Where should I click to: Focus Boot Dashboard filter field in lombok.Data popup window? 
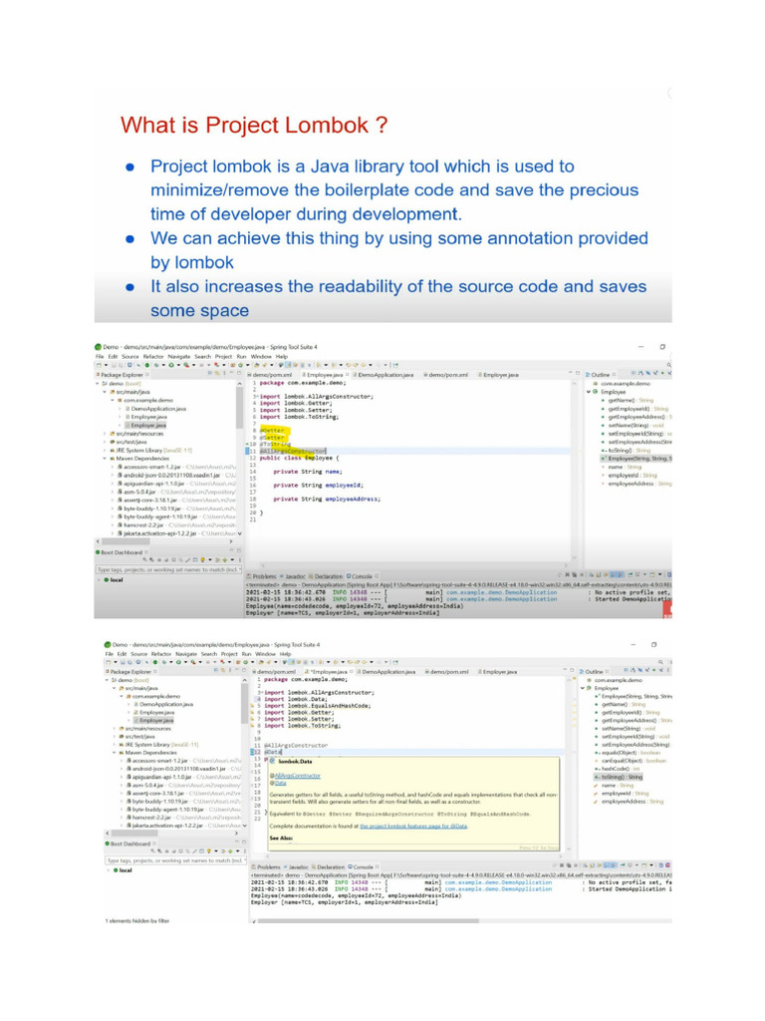(175, 860)
